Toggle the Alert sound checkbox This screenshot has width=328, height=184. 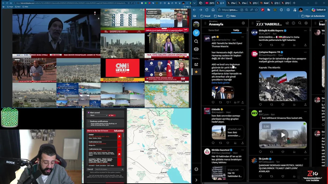tap(89, 112)
